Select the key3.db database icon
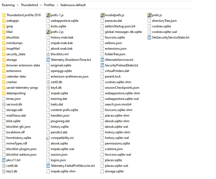The width and height of the screenshot is (216, 179). pyautogui.click(x=4, y=171)
